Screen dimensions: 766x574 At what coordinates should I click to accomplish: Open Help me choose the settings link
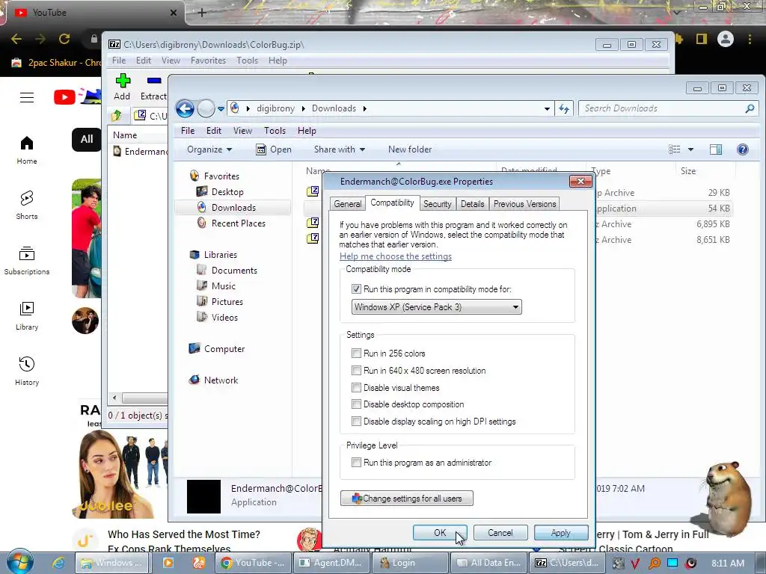[396, 256]
